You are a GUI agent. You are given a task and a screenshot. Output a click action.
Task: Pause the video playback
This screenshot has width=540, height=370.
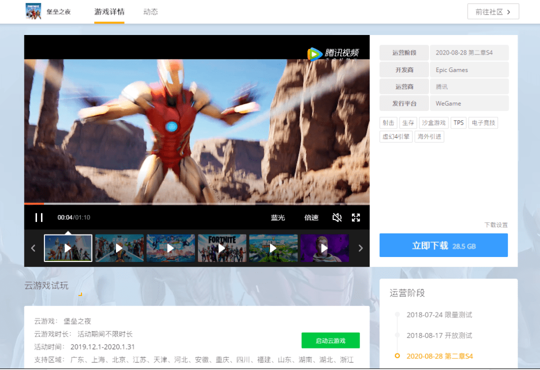39,217
